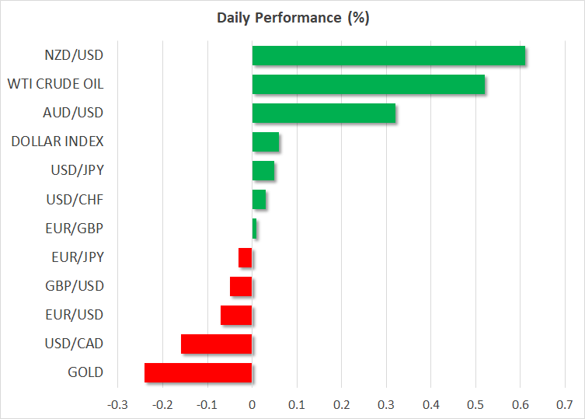Select the -0.3 x-axis tick label
Image resolution: width=585 pixels, height=419 pixels.
(x=117, y=405)
